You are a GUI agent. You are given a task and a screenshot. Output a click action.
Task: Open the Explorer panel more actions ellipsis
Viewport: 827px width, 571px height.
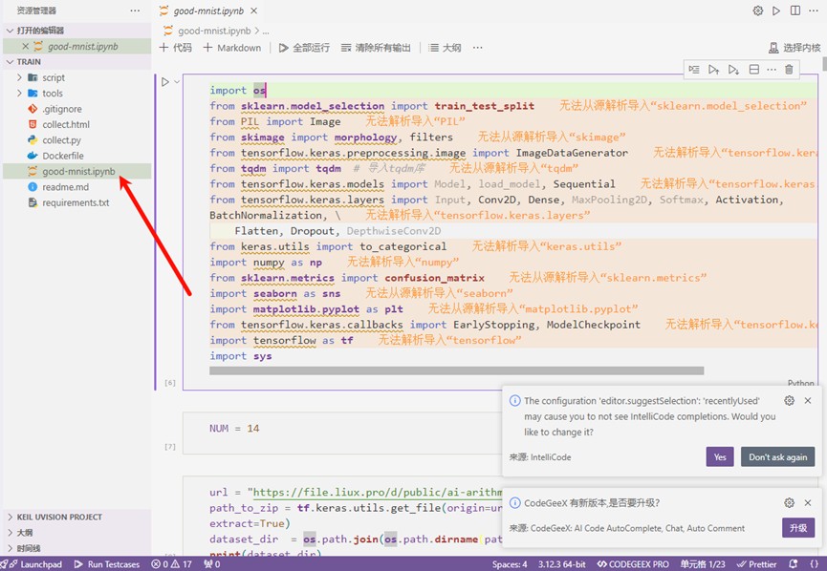click(x=135, y=11)
